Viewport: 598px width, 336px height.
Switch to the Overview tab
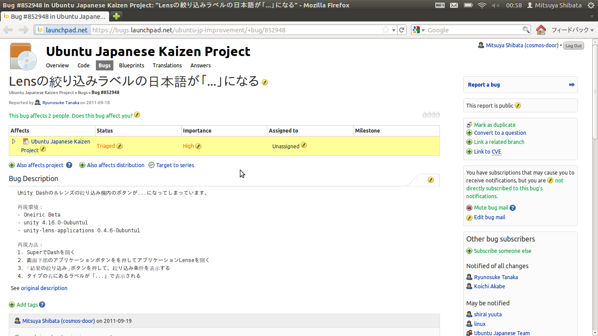pyautogui.click(x=57, y=65)
